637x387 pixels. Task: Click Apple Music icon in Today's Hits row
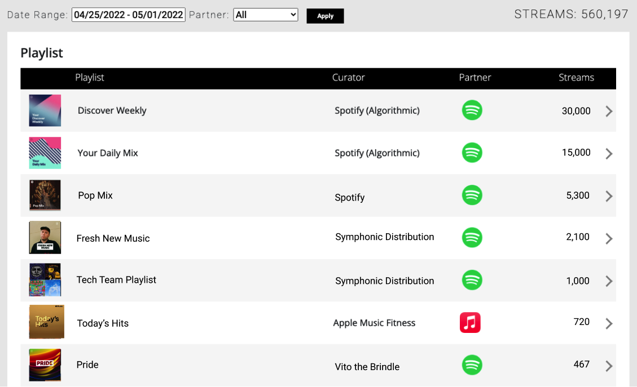click(470, 323)
